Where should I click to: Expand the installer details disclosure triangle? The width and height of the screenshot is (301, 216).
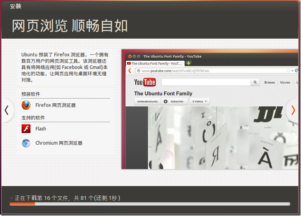(x=12, y=198)
